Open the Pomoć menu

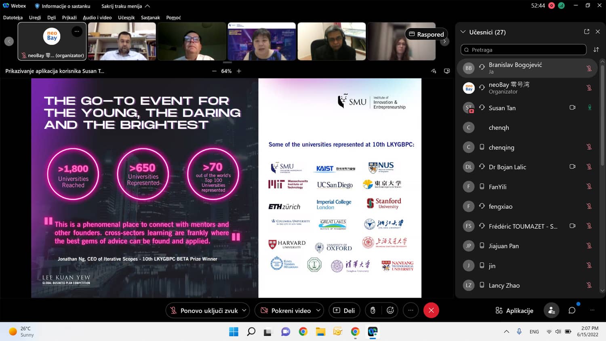coord(174,17)
